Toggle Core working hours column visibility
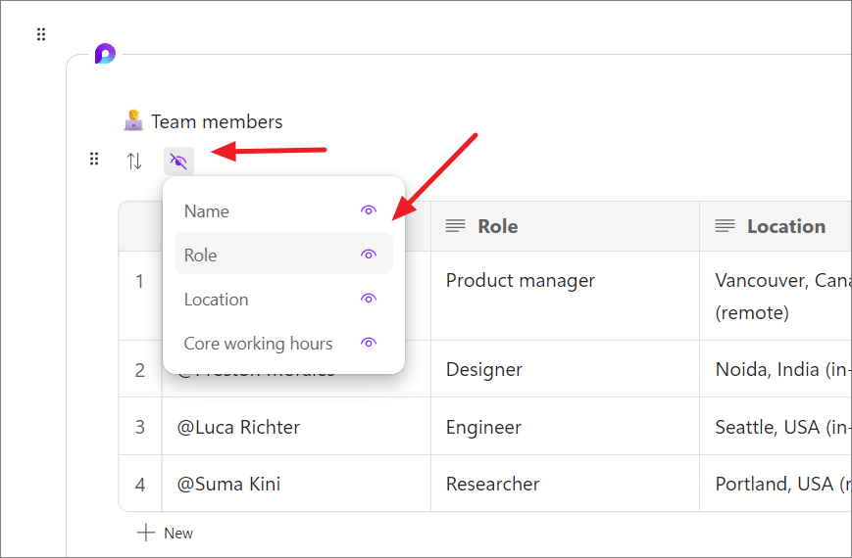This screenshot has width=852, height=558. click(x=369, y=343)
